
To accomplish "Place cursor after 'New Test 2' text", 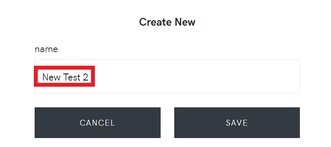I will 88,77.
